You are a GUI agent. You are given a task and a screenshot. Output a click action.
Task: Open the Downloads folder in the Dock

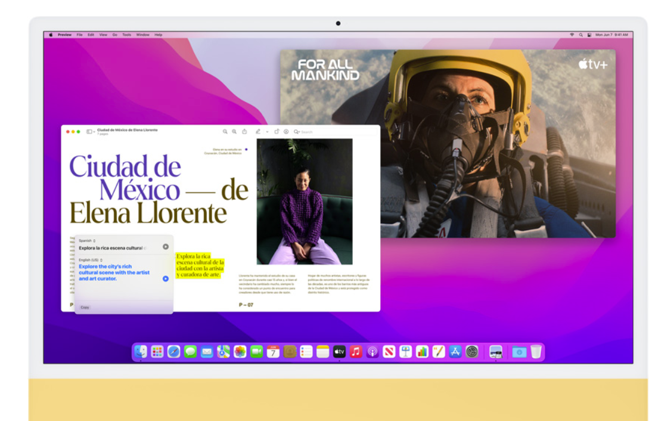pyautogui.click(x=519, y=352)
